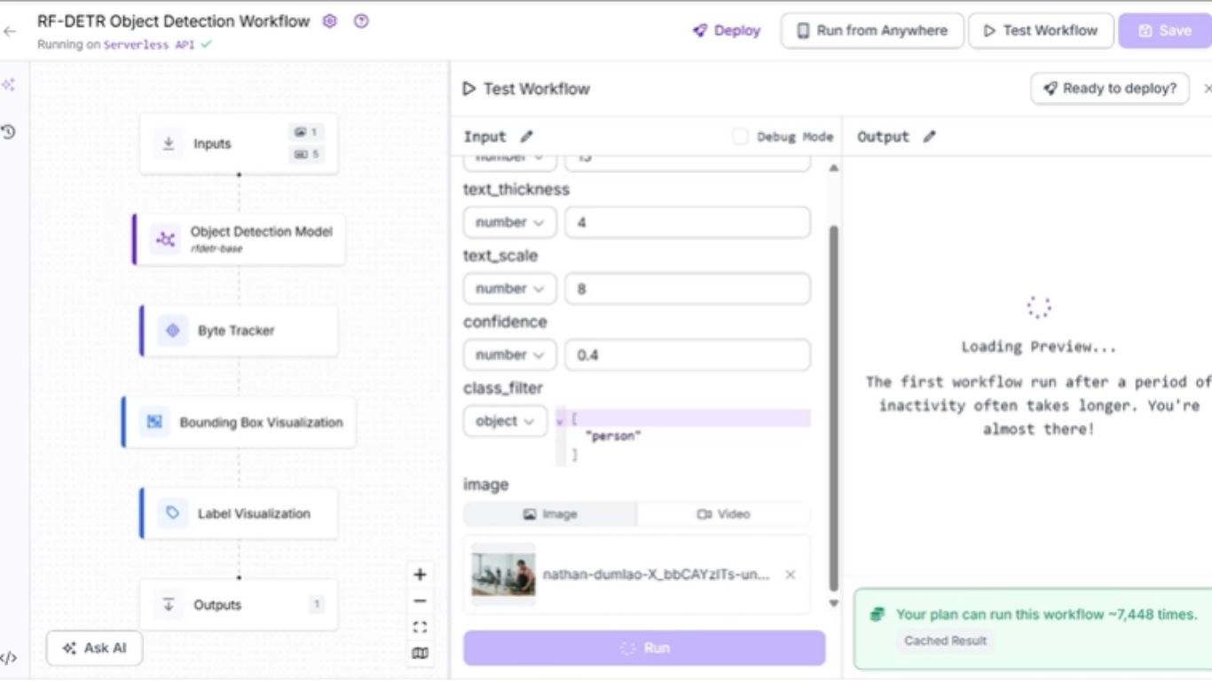Enable Debug Mode
This screenshot has width=1212, height=681.
tap(742, 137)
